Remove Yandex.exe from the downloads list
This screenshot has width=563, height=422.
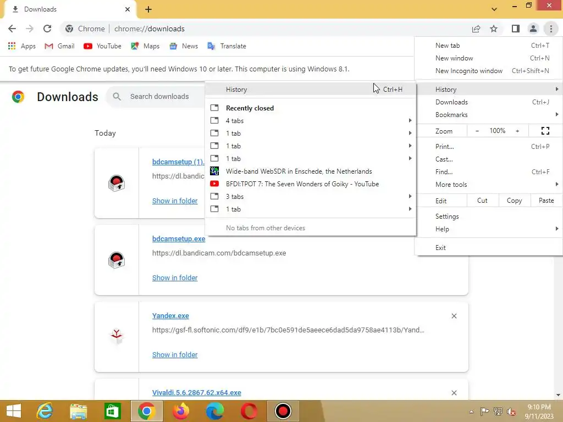(x=454, y=316)
